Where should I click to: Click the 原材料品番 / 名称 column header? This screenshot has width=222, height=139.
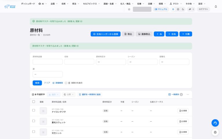59,102
